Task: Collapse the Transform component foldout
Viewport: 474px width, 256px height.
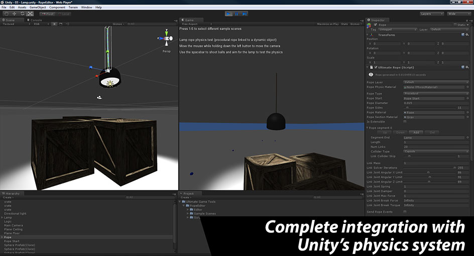Action: coord(368,35)
